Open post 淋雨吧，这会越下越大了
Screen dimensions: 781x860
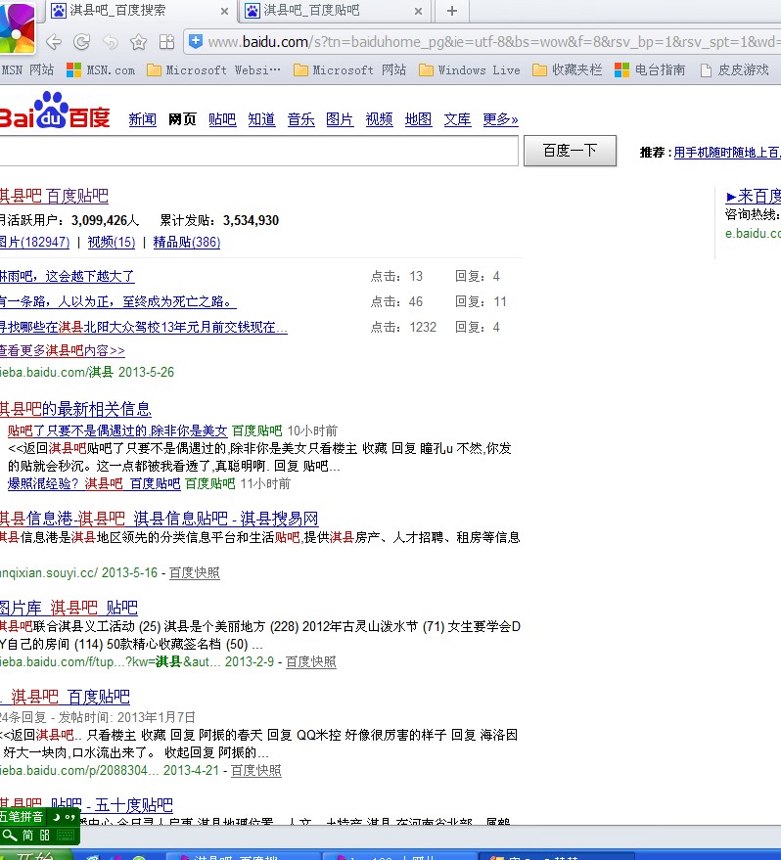[x=67, y=276]
